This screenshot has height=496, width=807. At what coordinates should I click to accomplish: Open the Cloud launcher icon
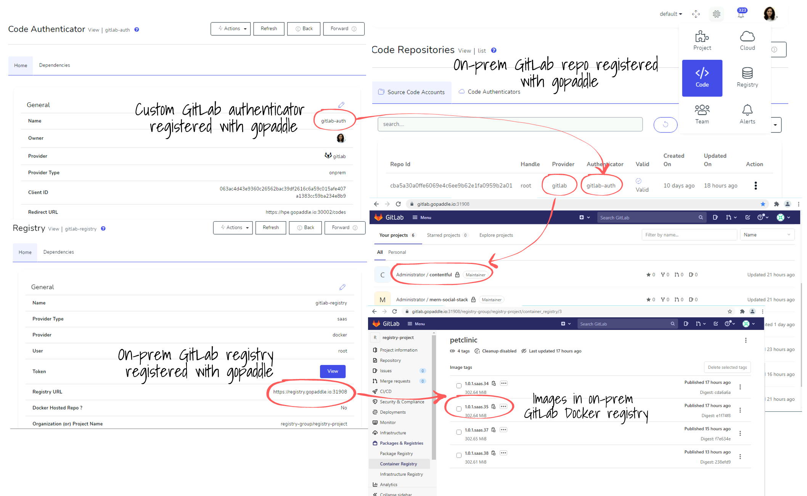point(747,40)
